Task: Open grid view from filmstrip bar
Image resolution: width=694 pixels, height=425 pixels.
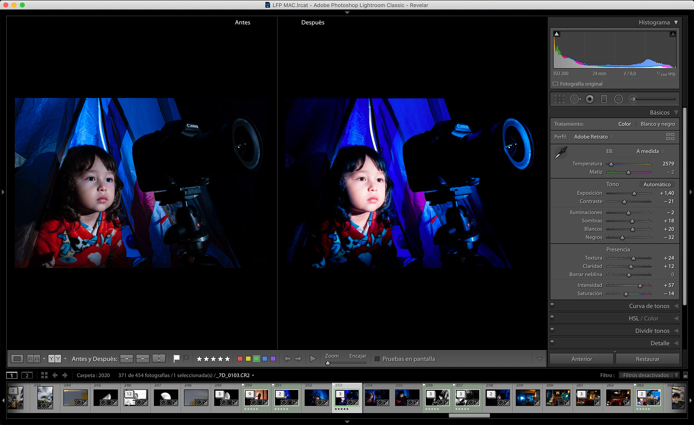Action: pyautogui.click(x=44, y=375)
